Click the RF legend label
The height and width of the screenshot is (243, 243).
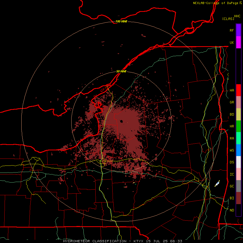coord(232,30)
